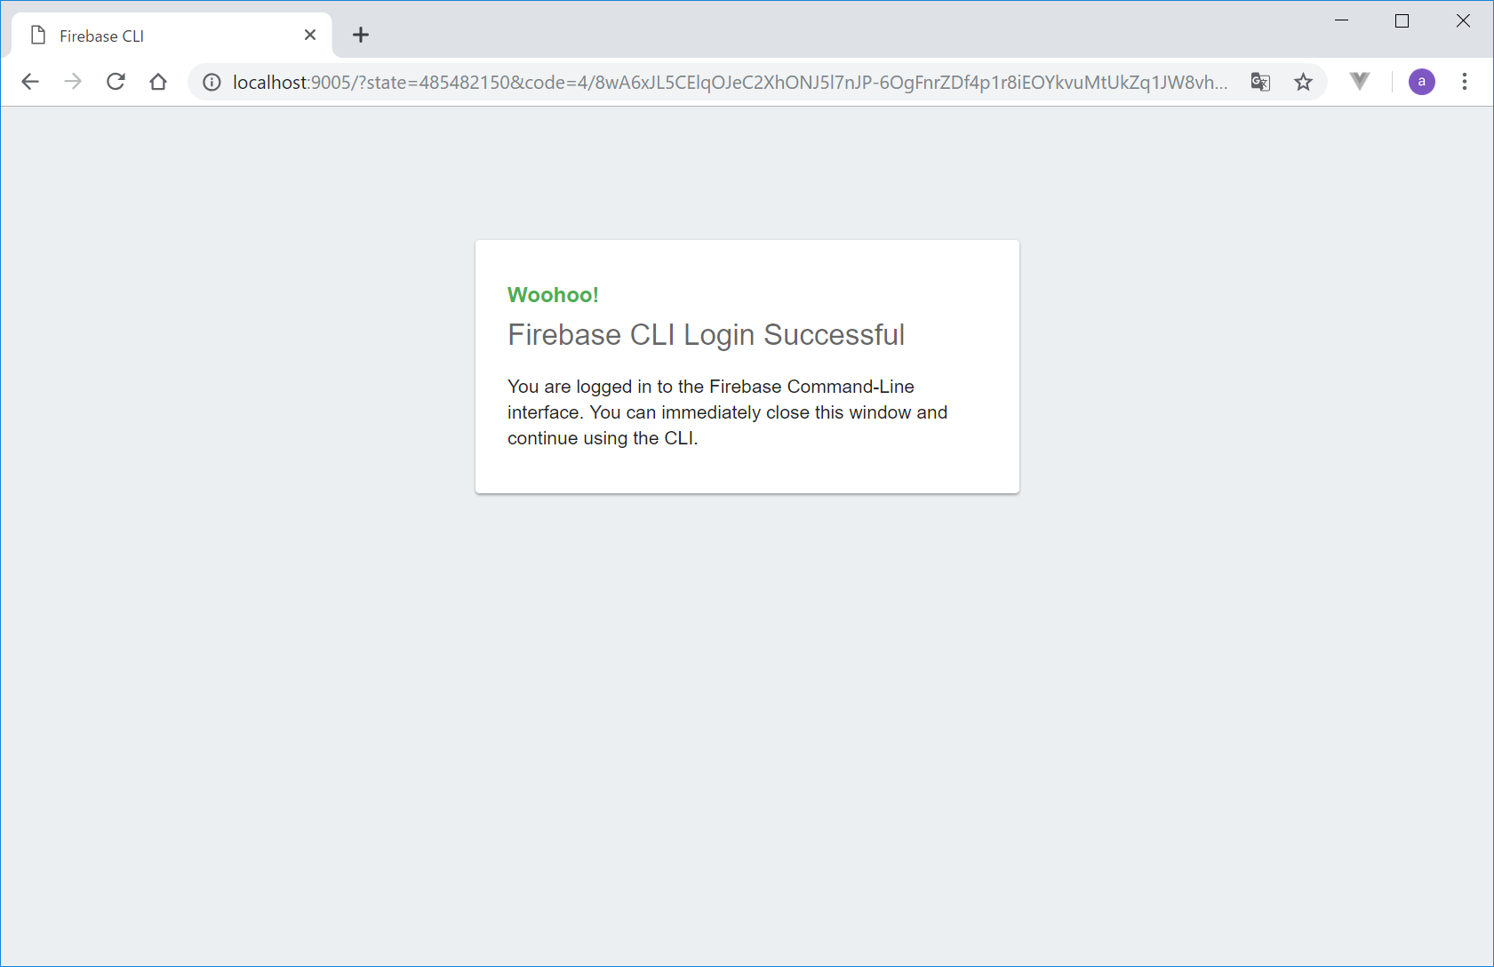Image resolution: width=1494 pixels, height=967 pixels.
Task: Click the browser back arrow
Action: point(30,82)
